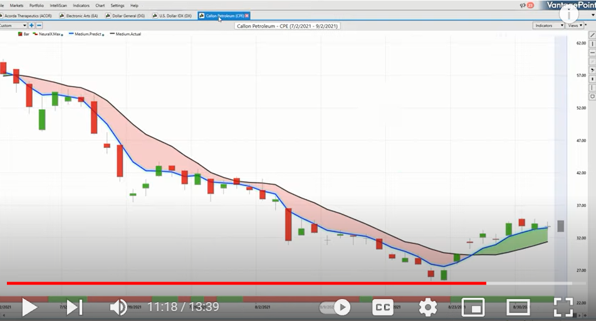Play the video
This screenshot has height=321, width=596.
point(29,307)
